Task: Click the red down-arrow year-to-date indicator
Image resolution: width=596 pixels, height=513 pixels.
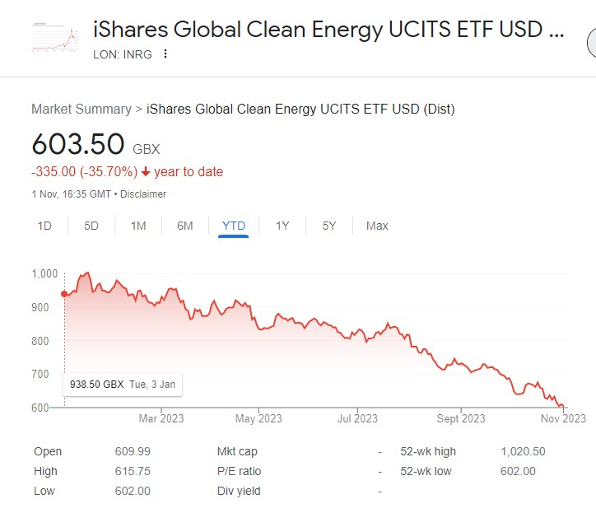Action: [x=147, y=172]
